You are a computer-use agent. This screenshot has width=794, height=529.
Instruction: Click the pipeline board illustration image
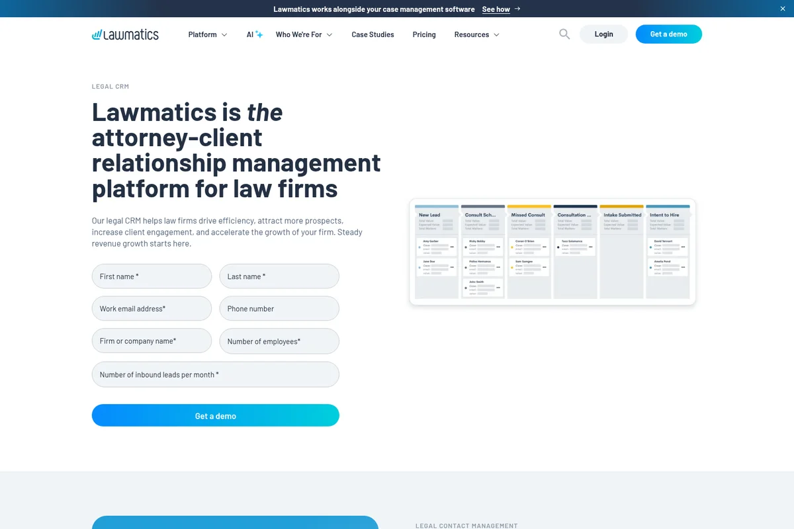click(x=552, y=251)
